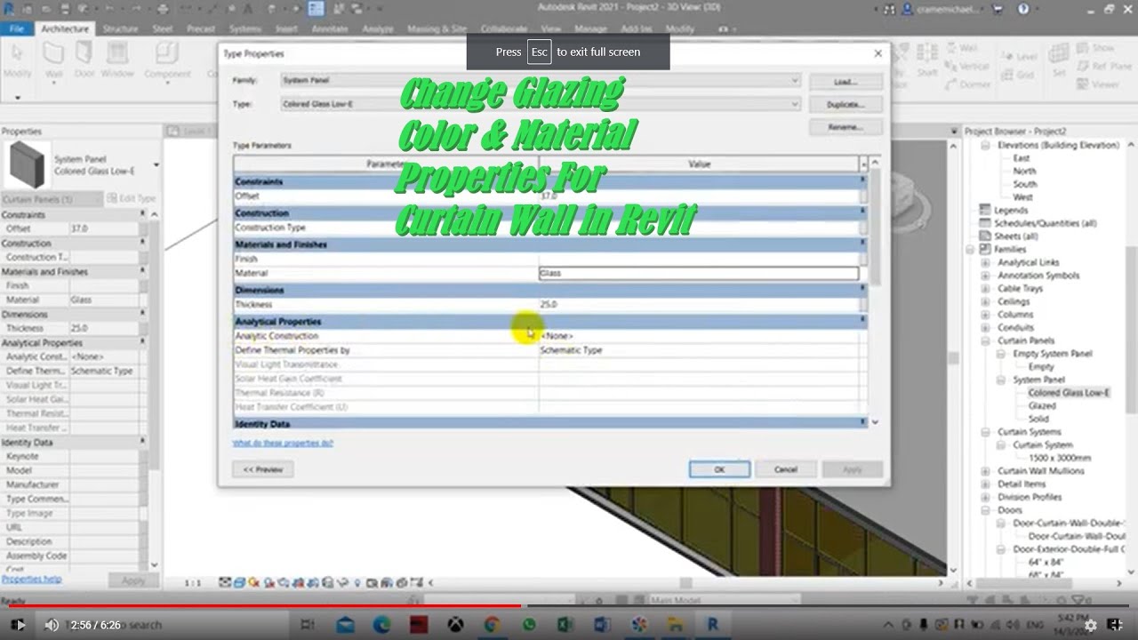Click the Rename... button

(845, 127)
